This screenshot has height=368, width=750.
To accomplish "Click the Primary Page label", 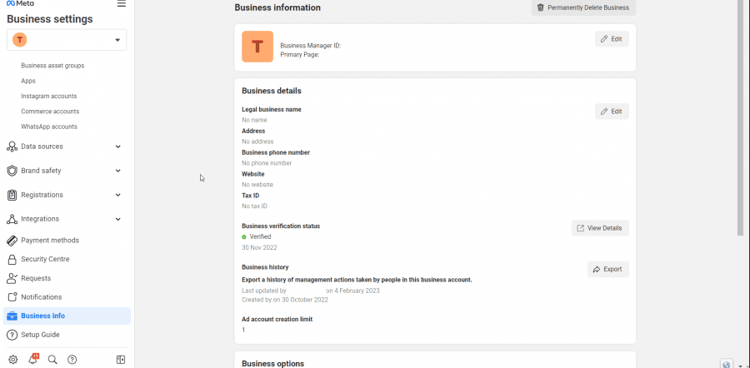I will (300, 54).
